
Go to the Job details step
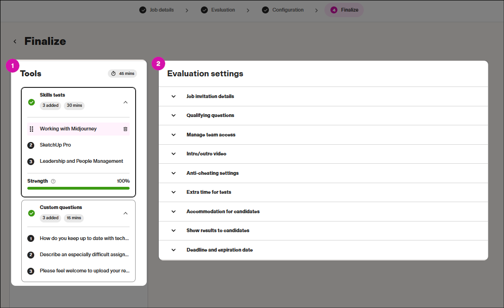(x=157, y=10)
